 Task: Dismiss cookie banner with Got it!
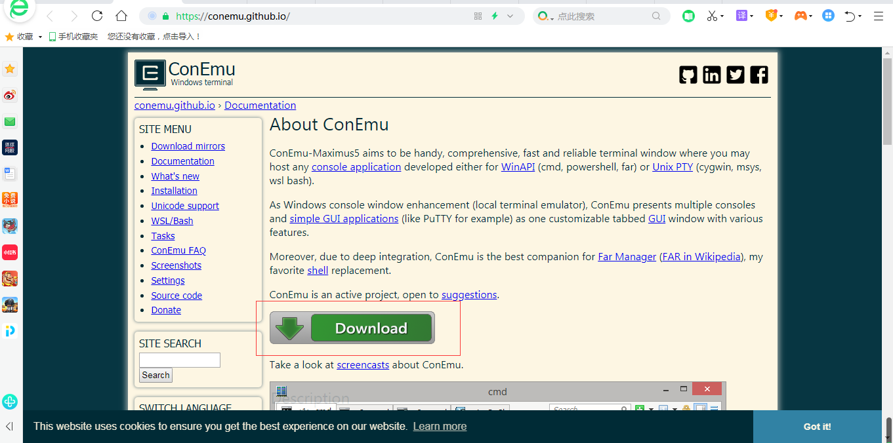click(x=818, y=427)
